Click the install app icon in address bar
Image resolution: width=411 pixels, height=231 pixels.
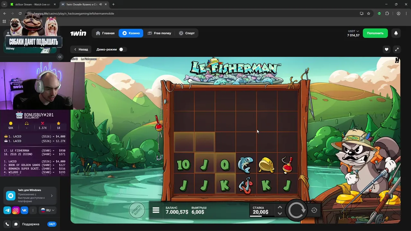click(x=362, y=13)
